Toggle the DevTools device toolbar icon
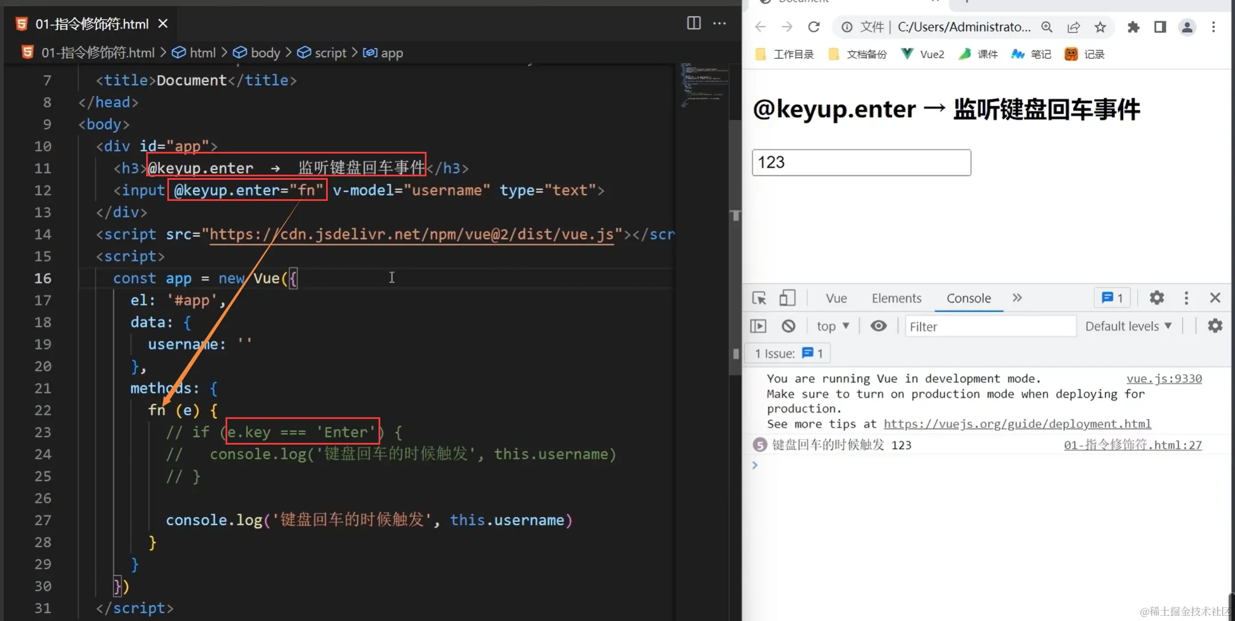Image resolution: width=1235 pixels, height=621 pixels. coord(787,298)
